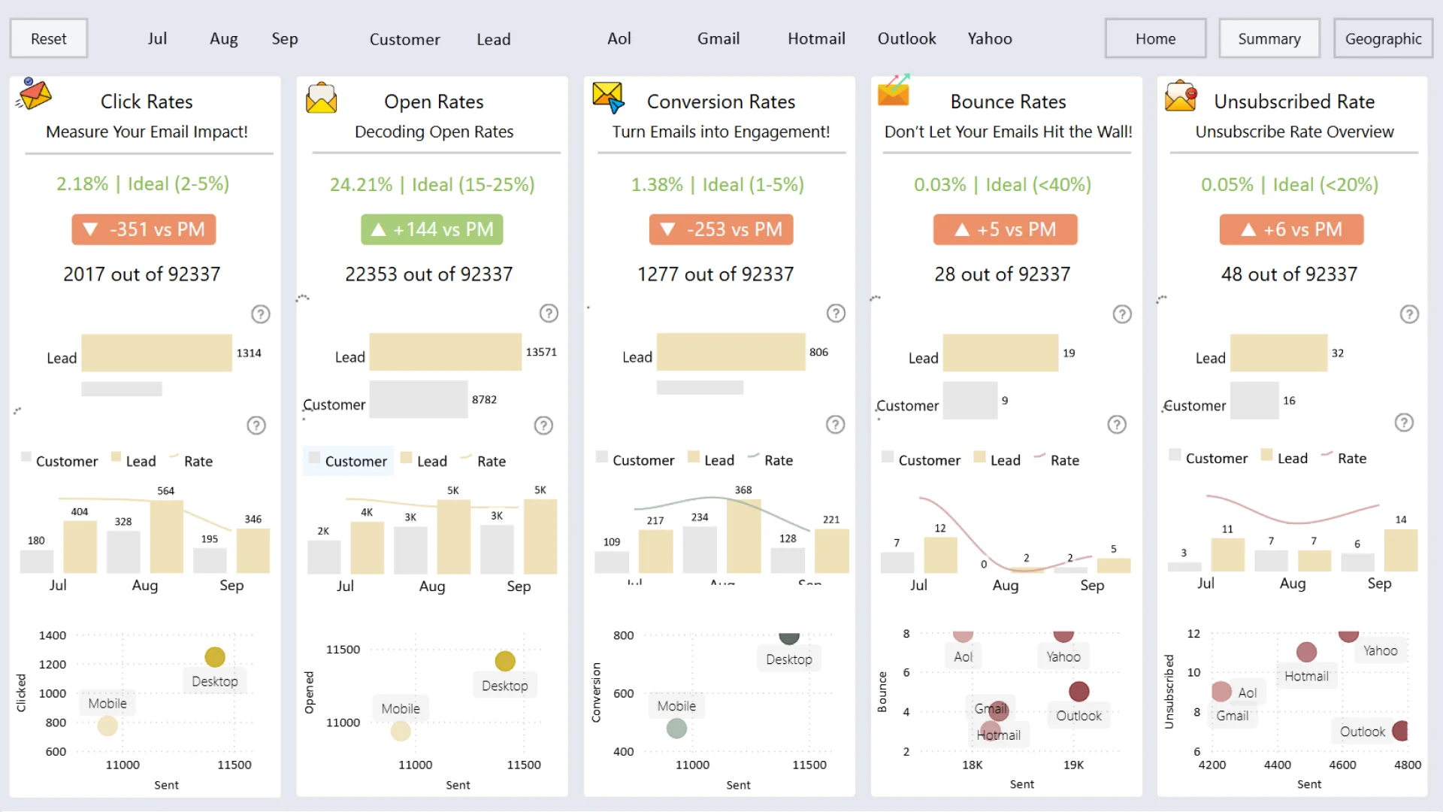
Task: Click the '0.03% | Ideal (<40%)' text
Action: (1003, 184)
